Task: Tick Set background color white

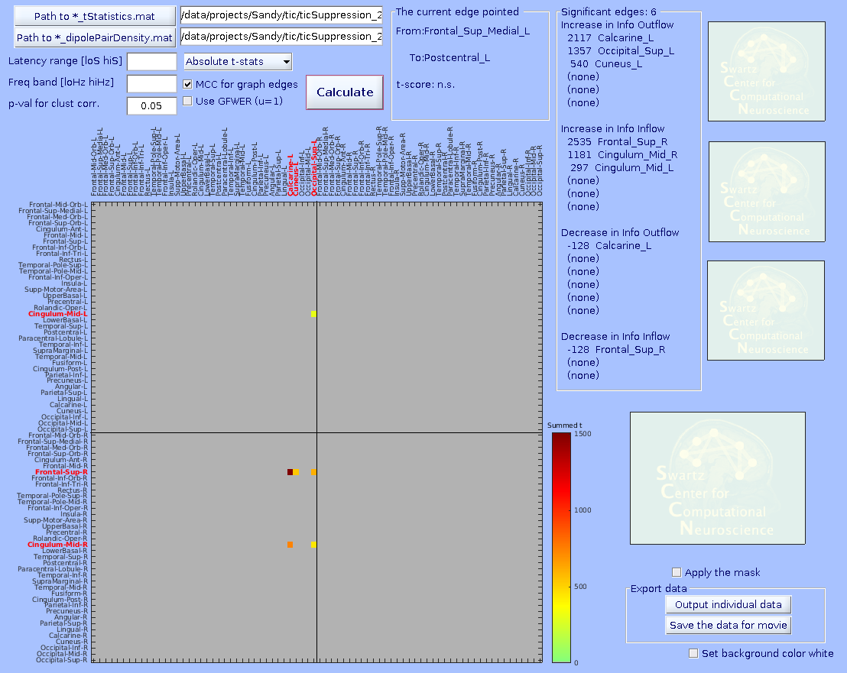Action: tap(693, 653)
